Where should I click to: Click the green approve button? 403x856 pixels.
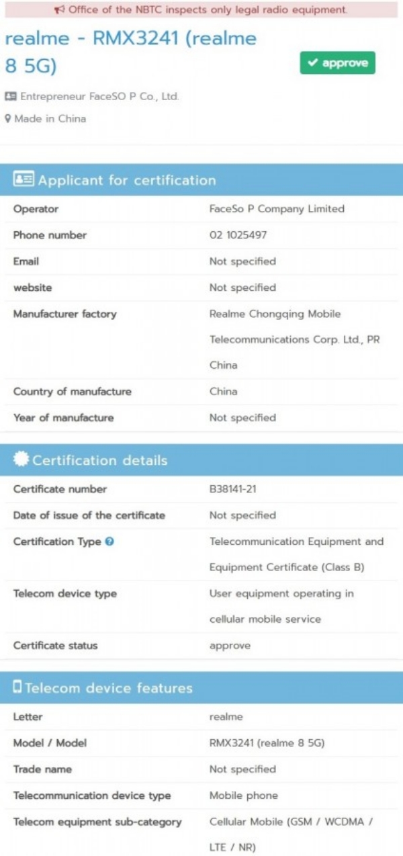click(x=337, y=63)
